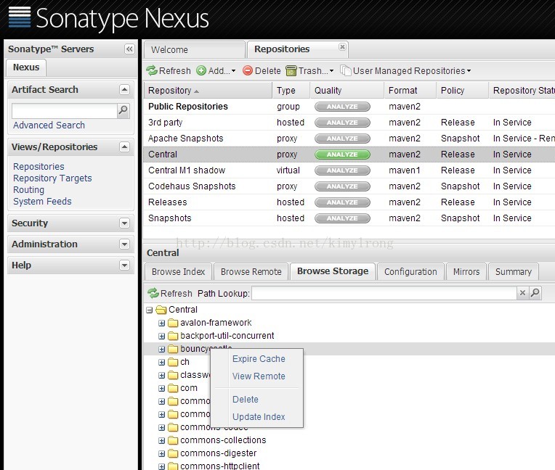Image resolution: width=555 pixels, height=470 pixels.
Task: Open the Summary tab
Action: tap(514, 271)
